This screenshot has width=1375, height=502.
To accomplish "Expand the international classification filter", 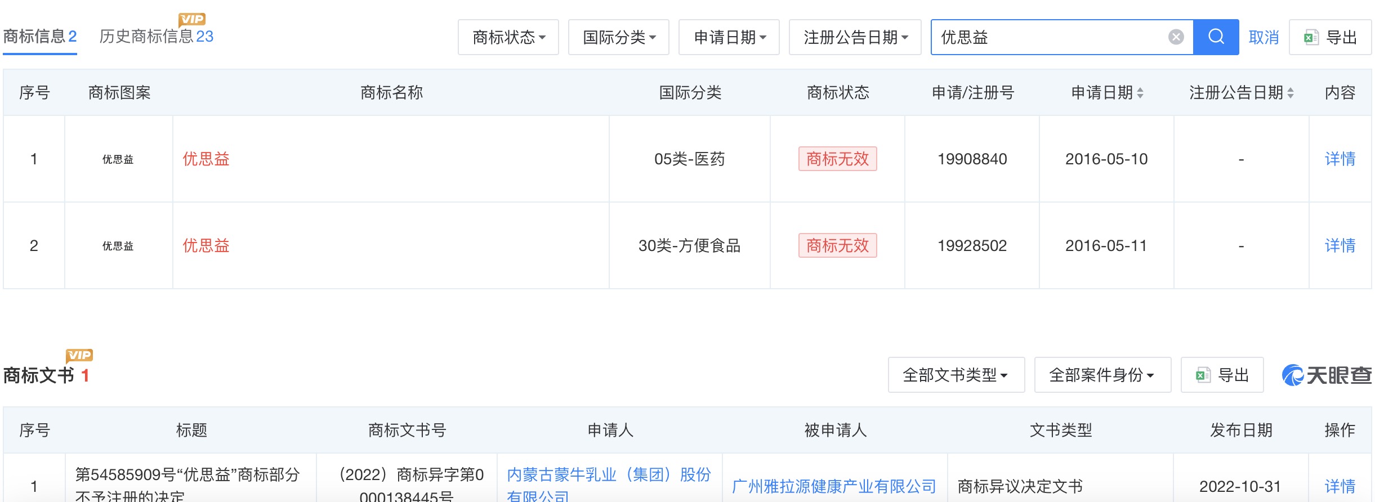I will click(618, 37).
